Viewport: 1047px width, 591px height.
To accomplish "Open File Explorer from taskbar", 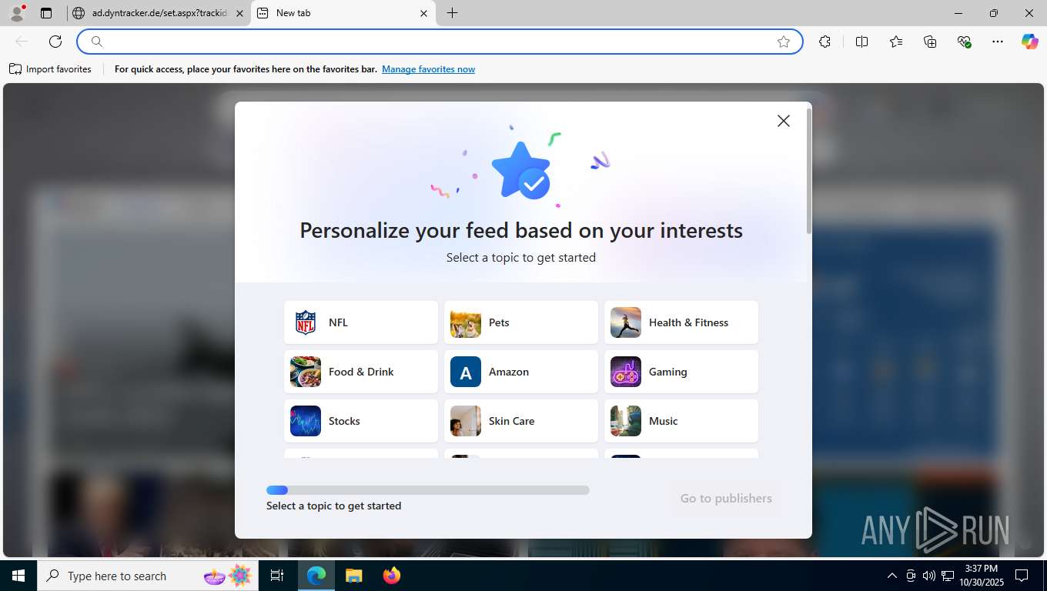I will [353, 576].
